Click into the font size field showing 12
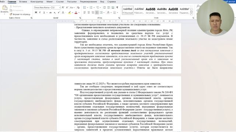This screenshot has height=132, width=236. (x=55, y=7)
